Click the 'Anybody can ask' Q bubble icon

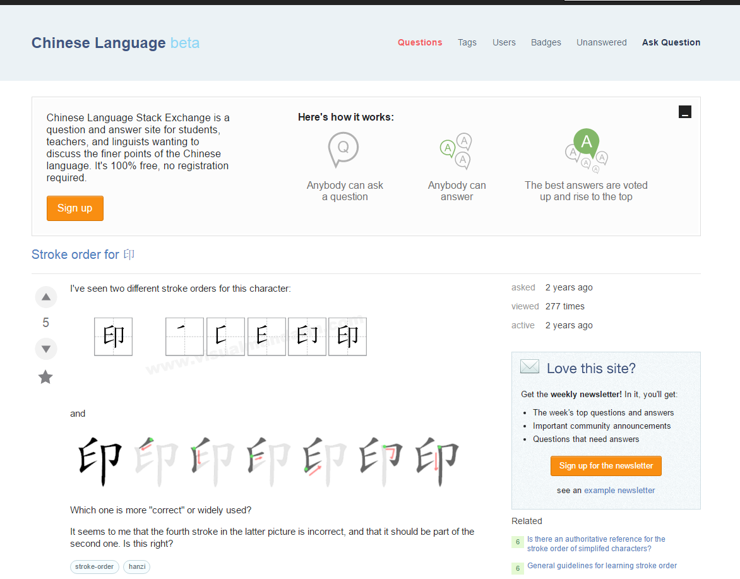click(x=343, y=149)
